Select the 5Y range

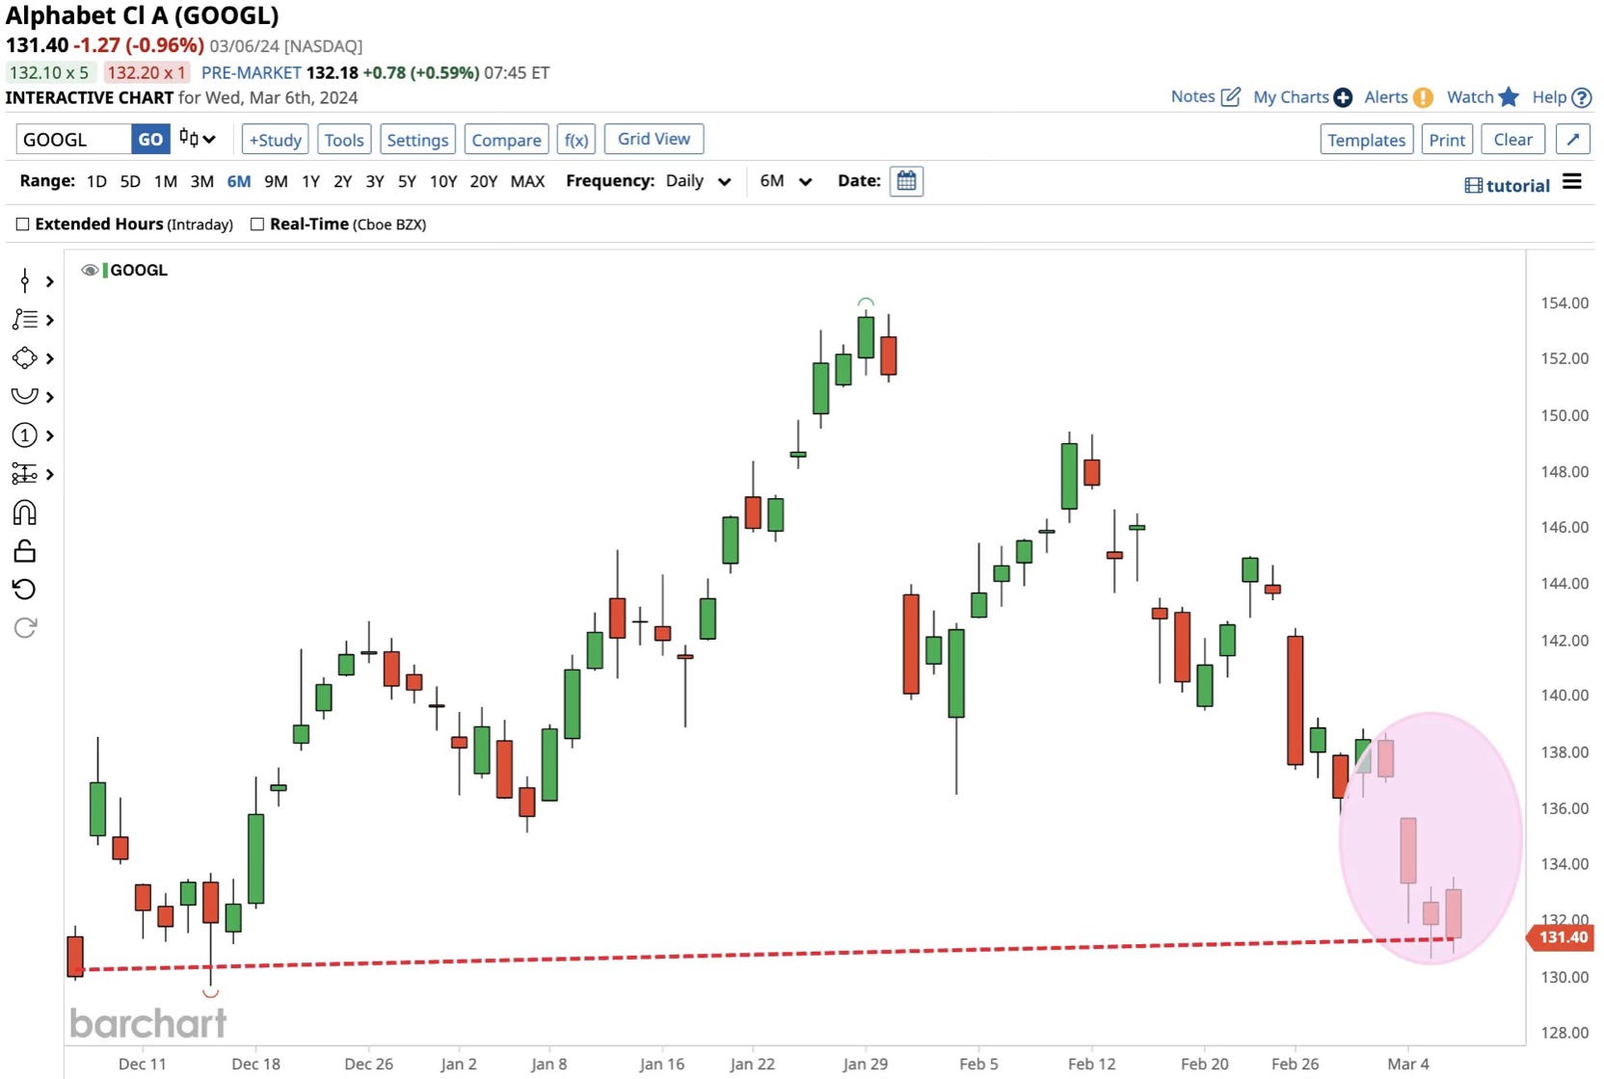coord(407,181)
